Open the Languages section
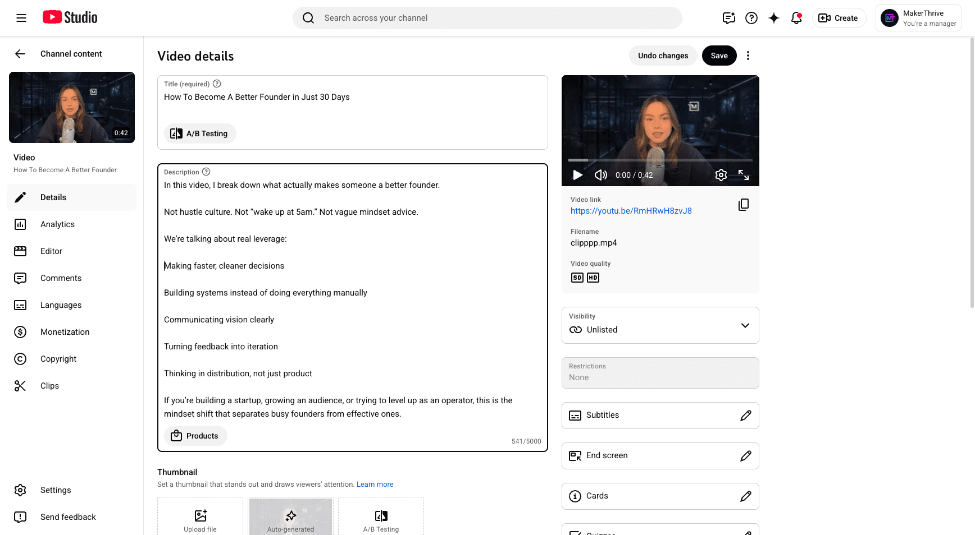This screenshot has width=975, height=535. click(72, 305)
